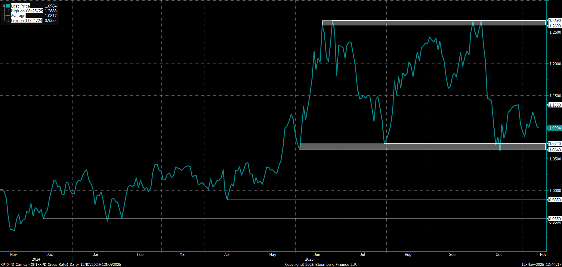Screen dimensions: 562x267
Task: Click the XPTXPD Curncy chart title text
Action: pyautogui.click(x=61, y=264)
